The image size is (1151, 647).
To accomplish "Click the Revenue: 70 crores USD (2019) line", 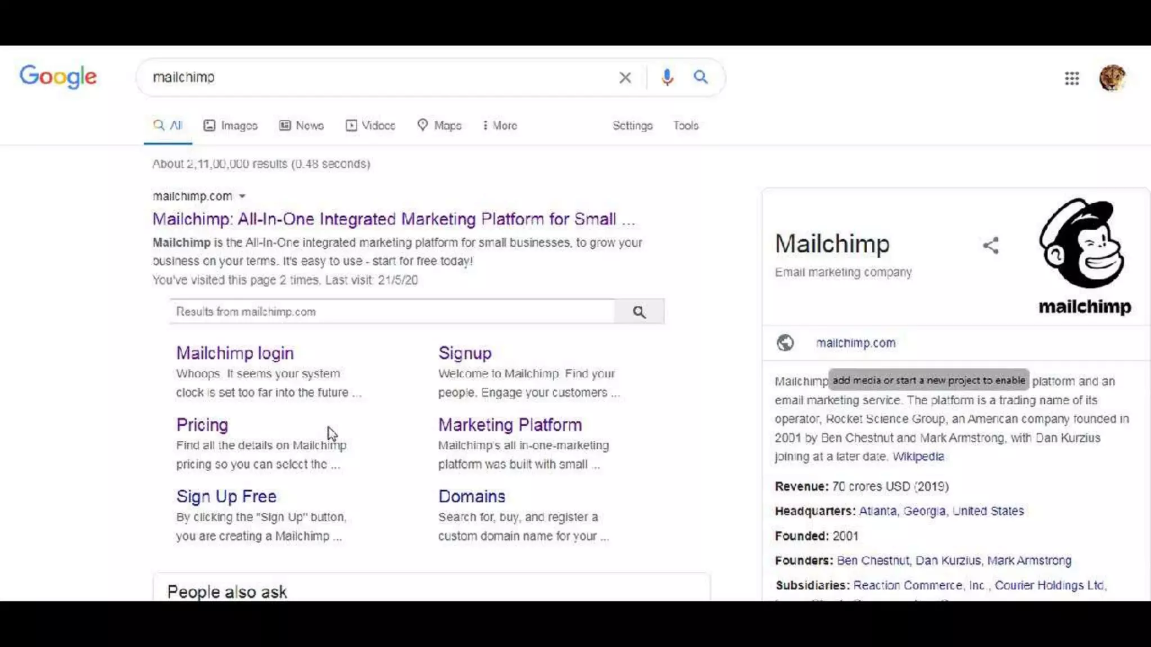I will click(862, 486).
